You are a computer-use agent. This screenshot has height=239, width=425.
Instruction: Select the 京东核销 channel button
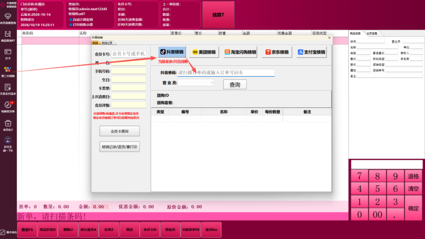point(277,52)
